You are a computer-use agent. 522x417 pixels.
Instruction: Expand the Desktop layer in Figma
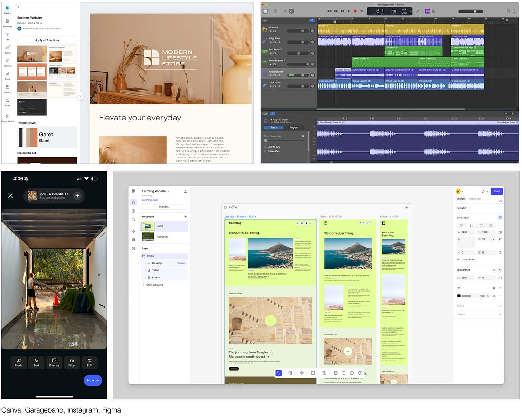point(146,263)
